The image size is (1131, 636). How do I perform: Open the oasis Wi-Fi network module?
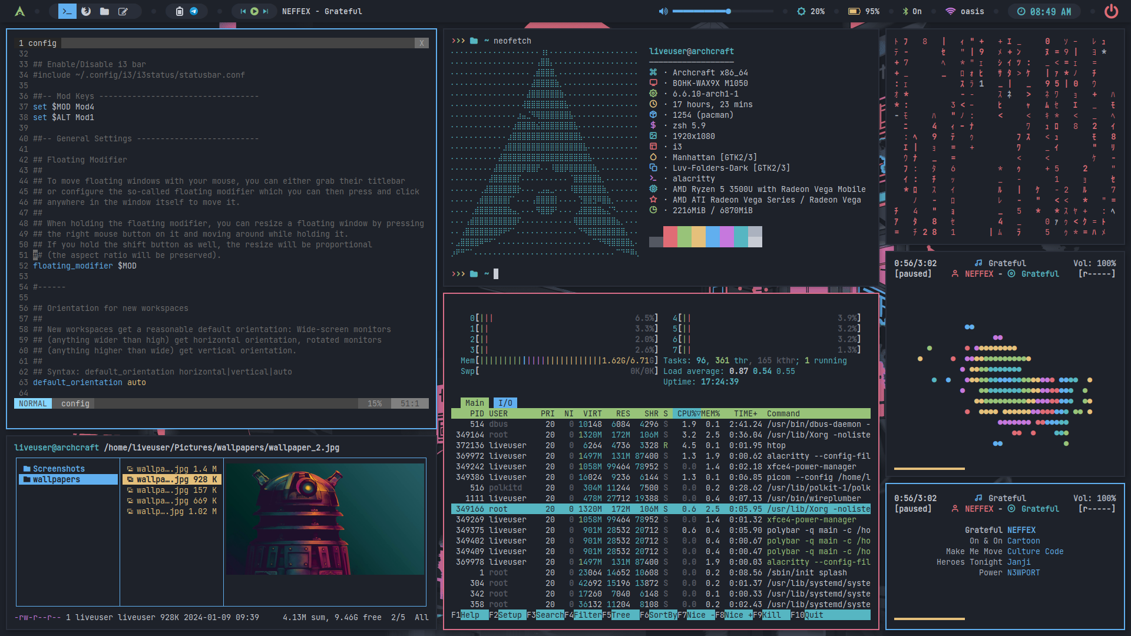coord(965,11)
